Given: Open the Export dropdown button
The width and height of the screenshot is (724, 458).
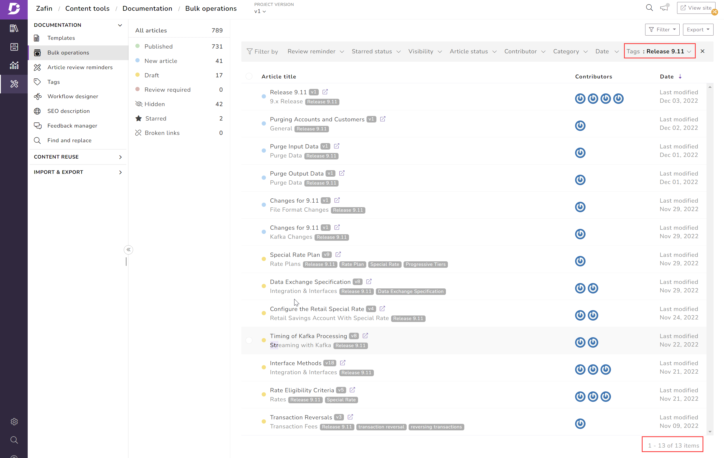Looking at the screenshot, I should click(698, 29).
